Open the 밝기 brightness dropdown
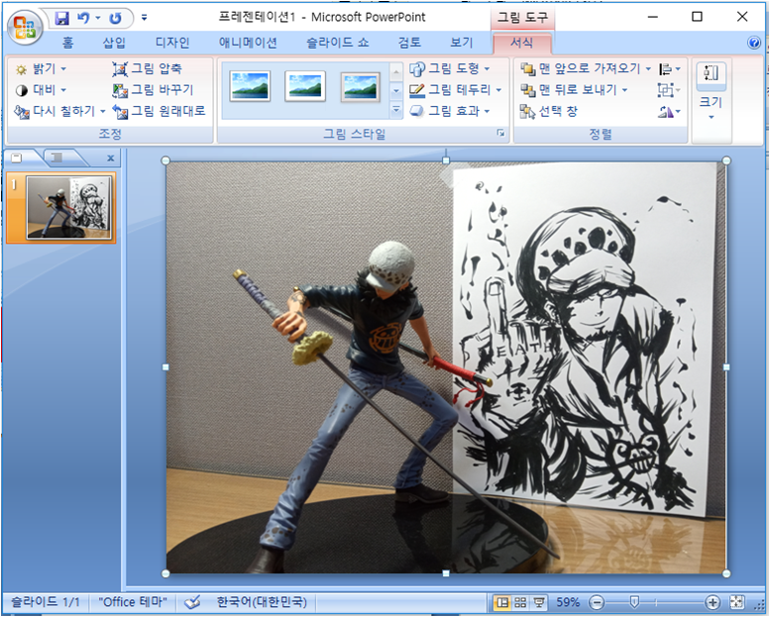 41,69
